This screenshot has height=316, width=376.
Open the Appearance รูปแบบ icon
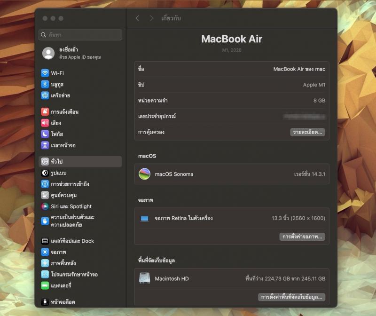pos(45,173)
